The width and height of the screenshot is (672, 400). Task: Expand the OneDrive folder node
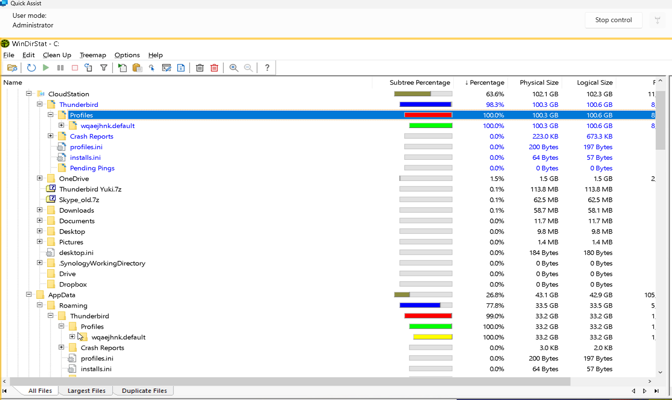(x=40, y=179)
